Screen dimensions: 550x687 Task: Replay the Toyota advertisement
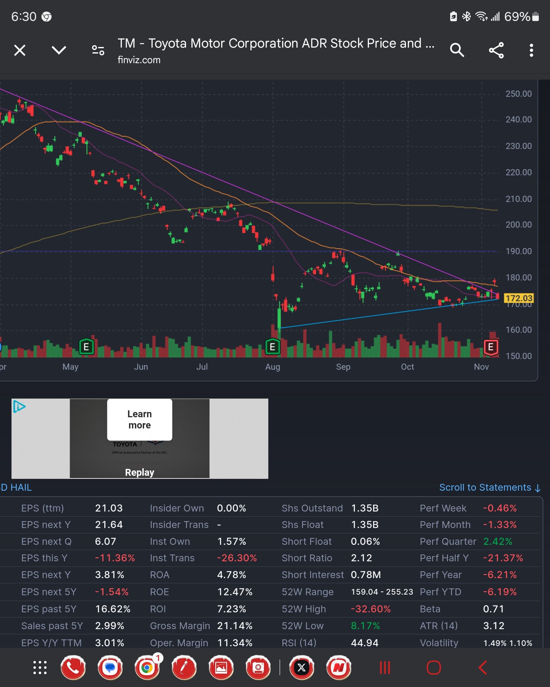(x=140, y=472)
